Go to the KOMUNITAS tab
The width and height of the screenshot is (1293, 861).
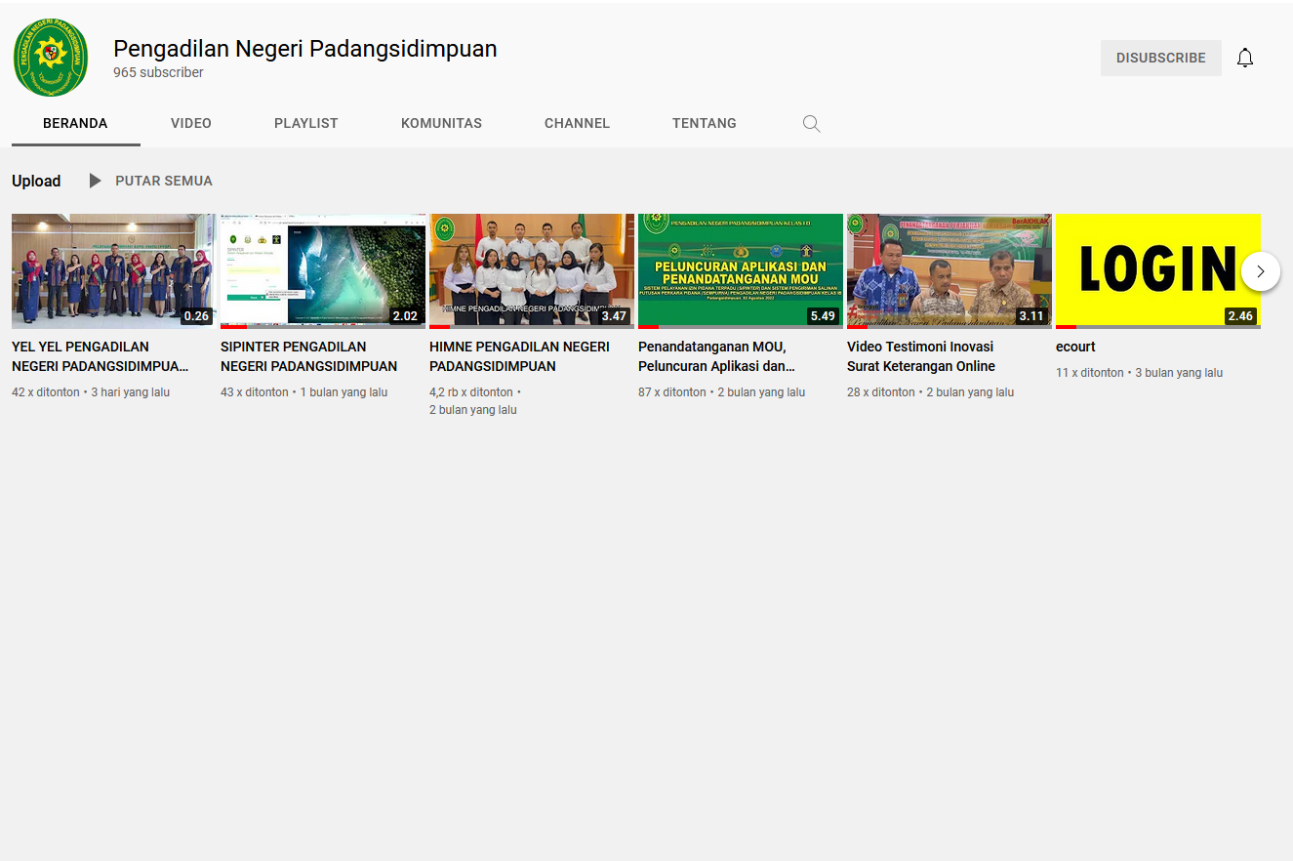(441, 123)
